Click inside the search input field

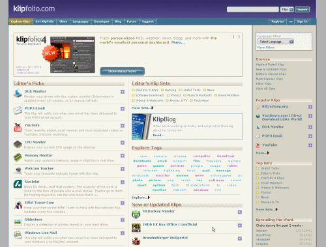pos(253,9)
